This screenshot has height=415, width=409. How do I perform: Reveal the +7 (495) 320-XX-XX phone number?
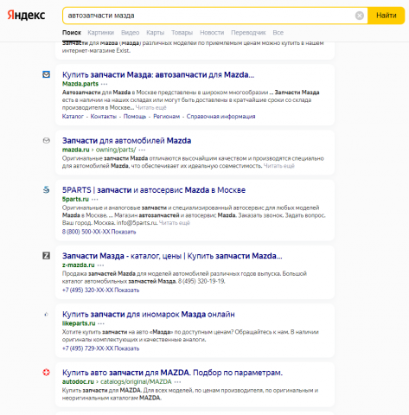[100, 290]
